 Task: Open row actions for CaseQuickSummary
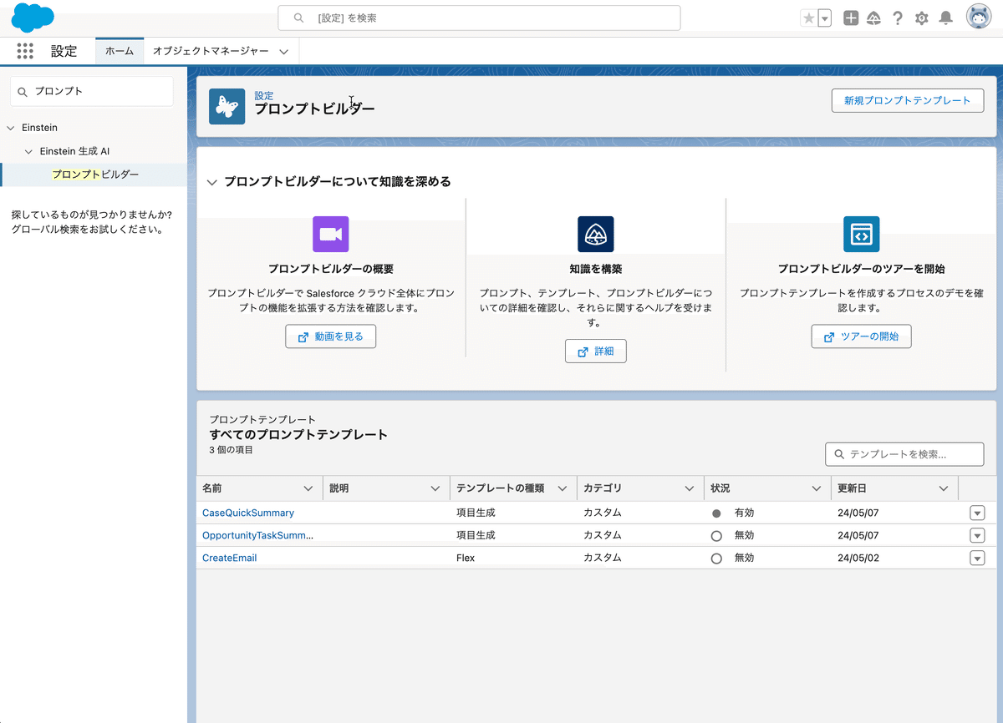point(977,513)
